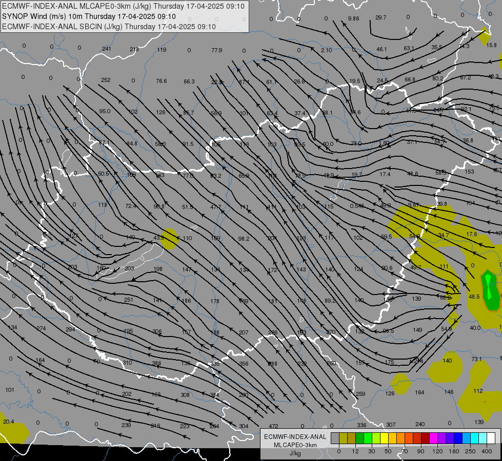This screenshot has height=461, width=502.
Task: Select the value 43.9 beside olive hexagon
Action: tap(159, 238)
